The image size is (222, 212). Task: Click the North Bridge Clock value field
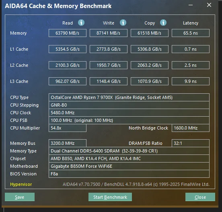pos(191,128)
